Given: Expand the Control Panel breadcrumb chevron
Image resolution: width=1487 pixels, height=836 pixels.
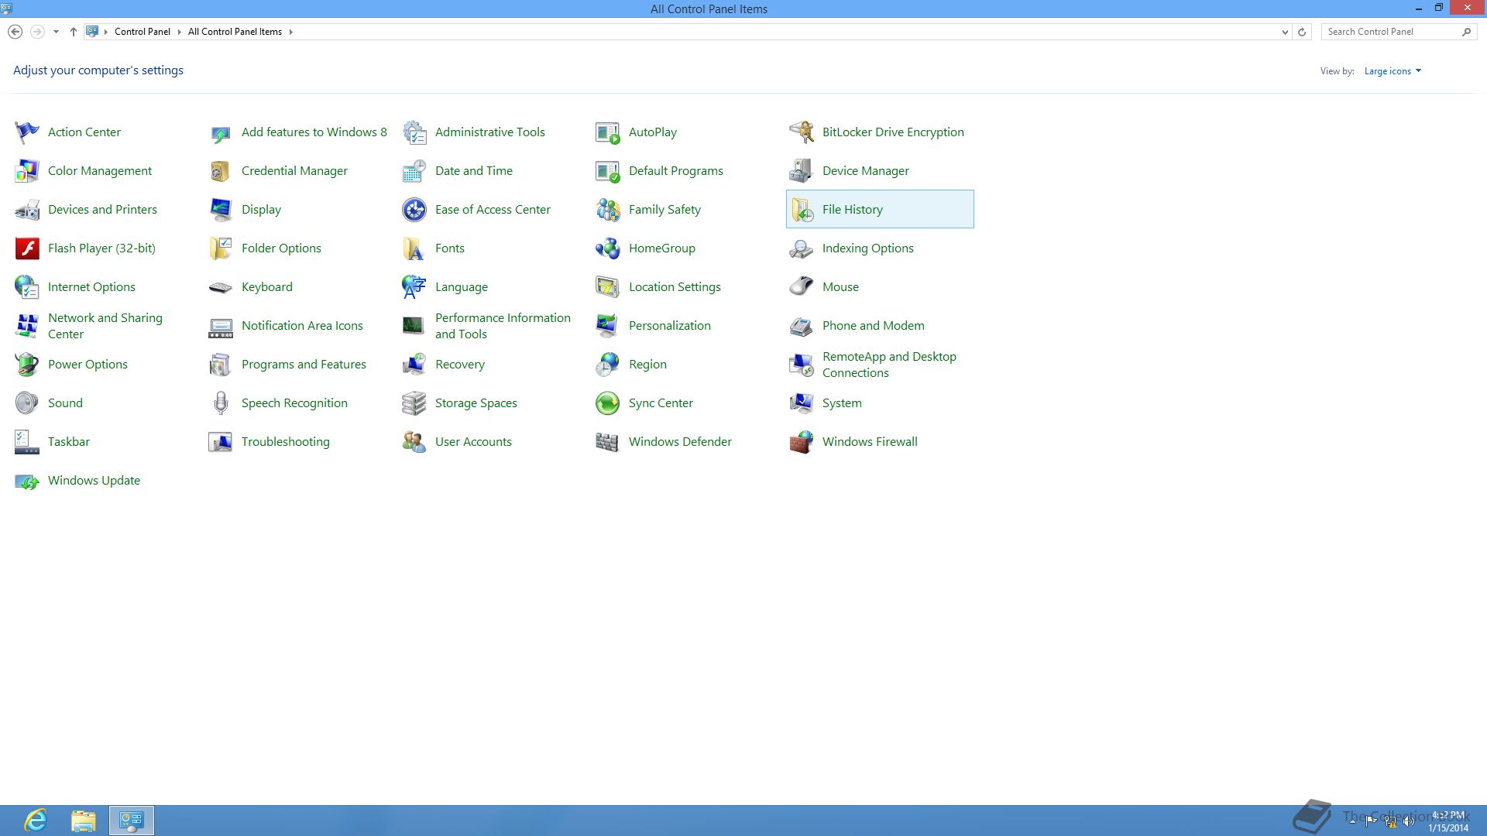Looking at the screenshot, I should 179,32.
